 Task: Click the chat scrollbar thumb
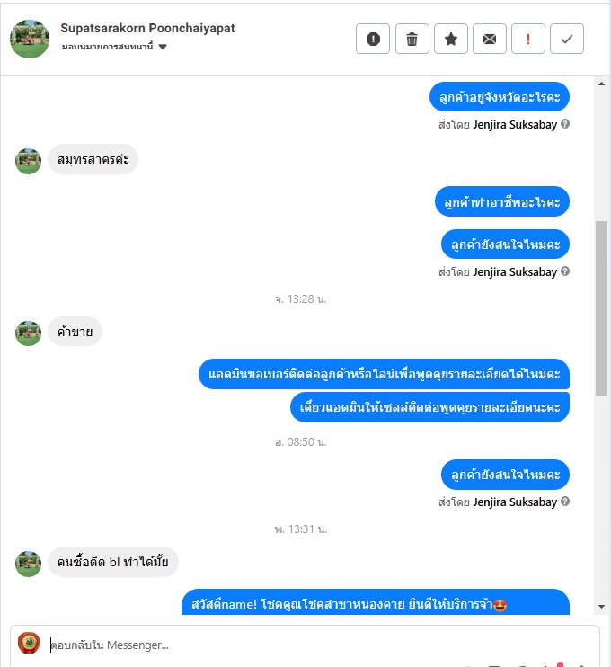click(601, 308)
